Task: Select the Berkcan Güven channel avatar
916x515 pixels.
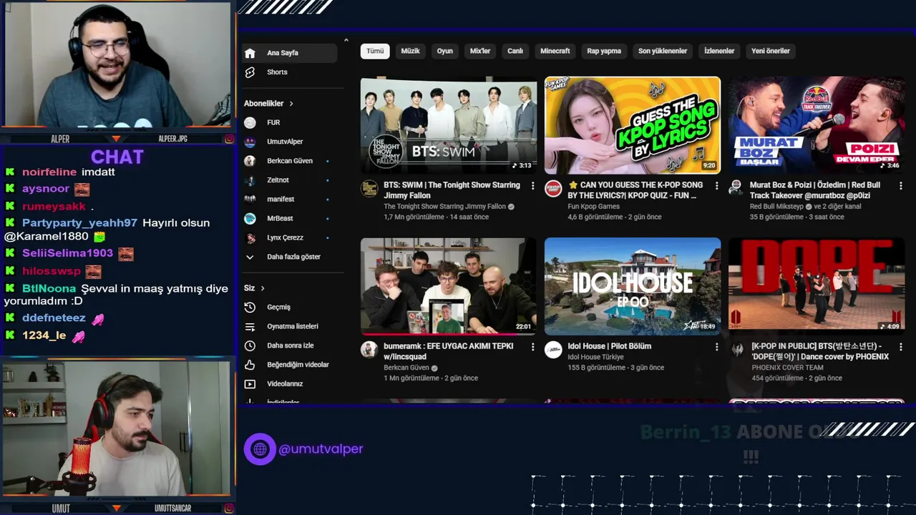Action: (250, 161)
